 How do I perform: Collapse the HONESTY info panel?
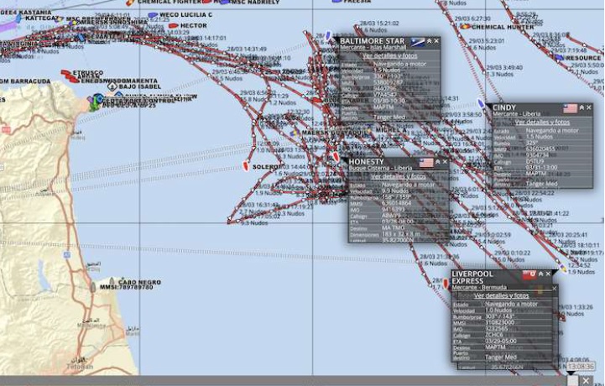tap(438, 163)
